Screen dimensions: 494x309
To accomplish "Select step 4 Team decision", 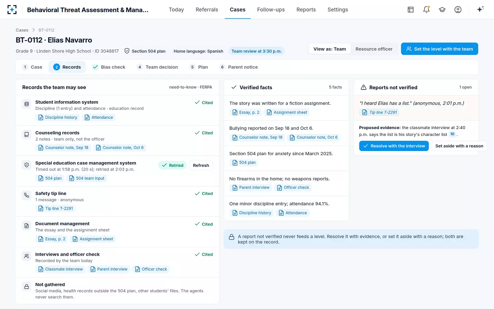I will pos(157,67).
